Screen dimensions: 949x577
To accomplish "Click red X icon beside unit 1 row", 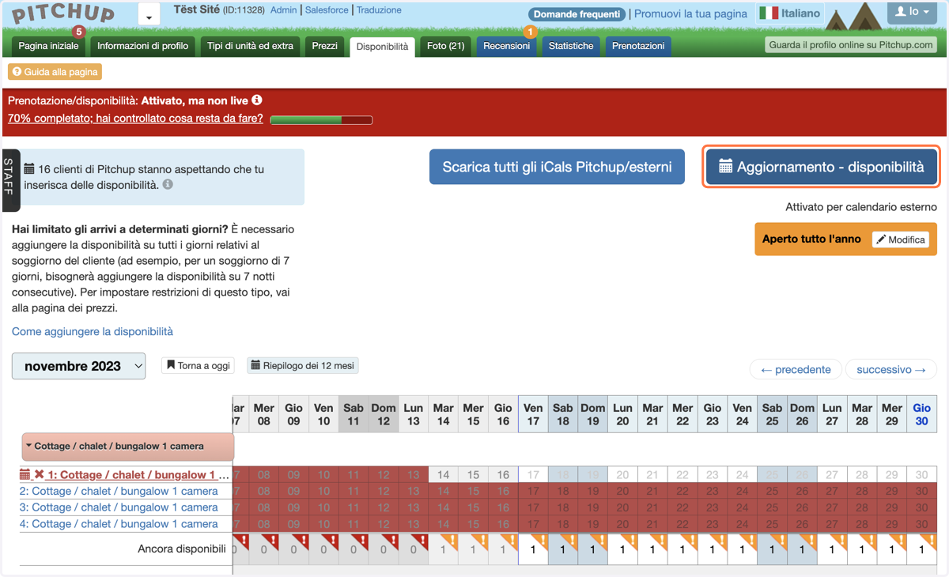I will tap(39, 475).
